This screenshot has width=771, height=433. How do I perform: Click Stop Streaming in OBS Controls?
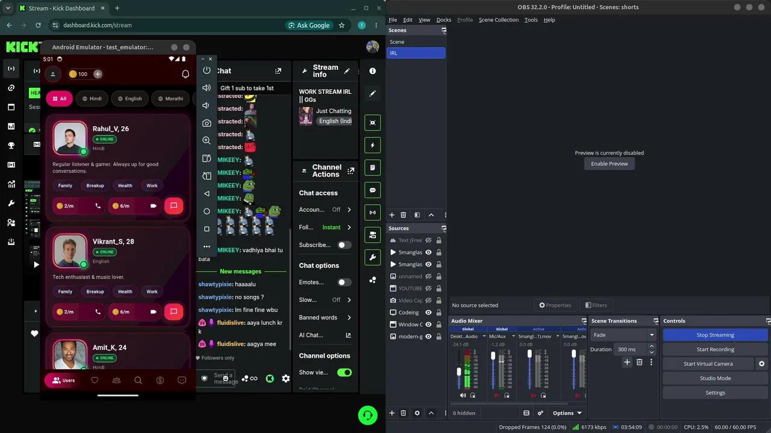point(715,335)
